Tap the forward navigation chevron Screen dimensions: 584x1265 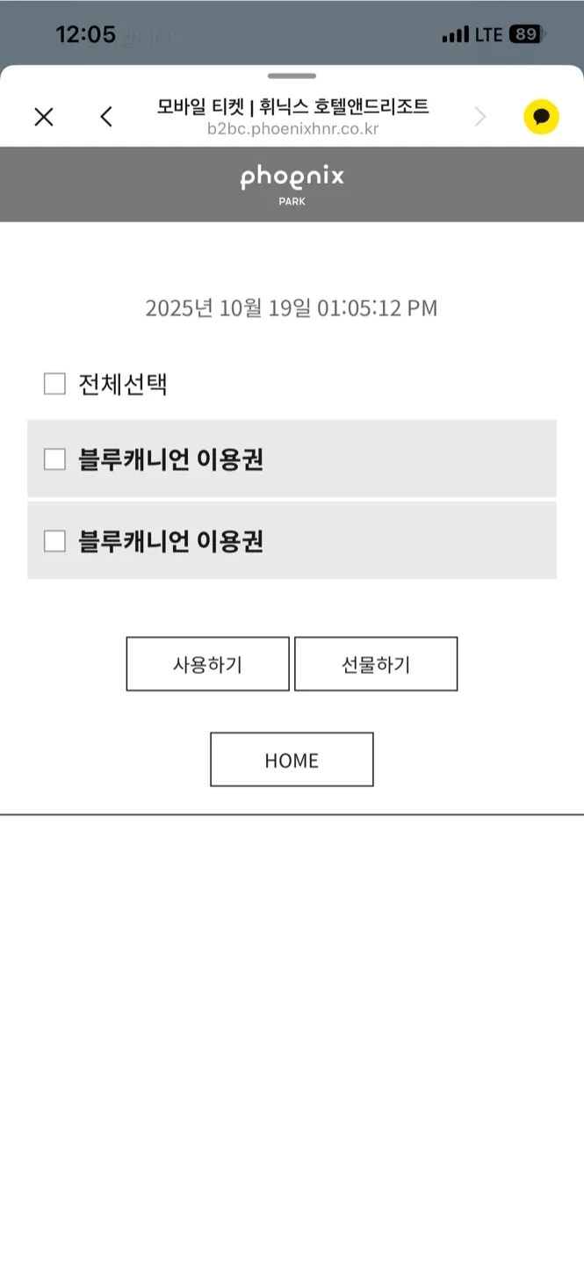[x=479, y=117]
